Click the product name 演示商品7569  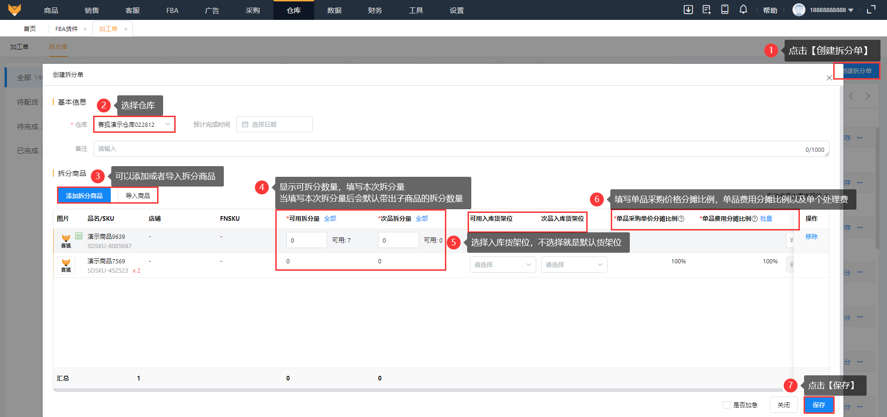click(x=106, y=261)
